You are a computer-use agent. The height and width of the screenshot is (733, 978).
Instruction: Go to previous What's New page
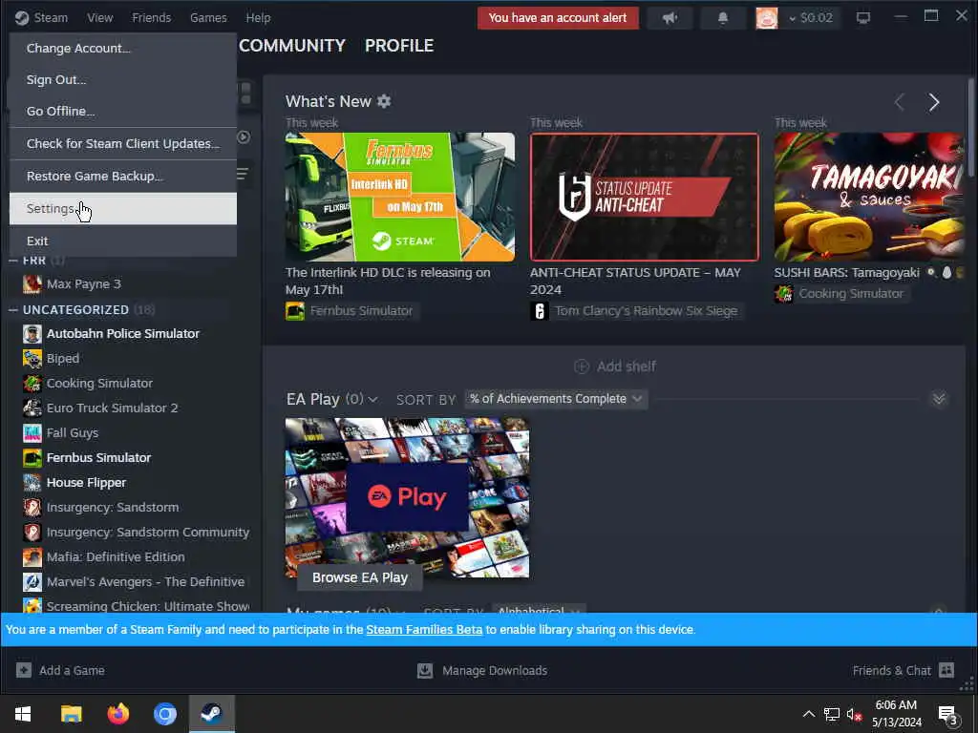900,102
